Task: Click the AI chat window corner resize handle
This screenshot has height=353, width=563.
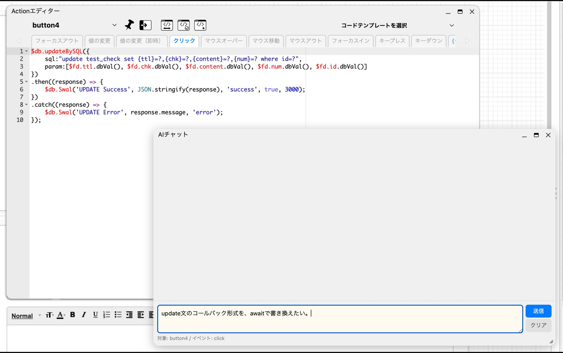Action: (x=551, y=342)
